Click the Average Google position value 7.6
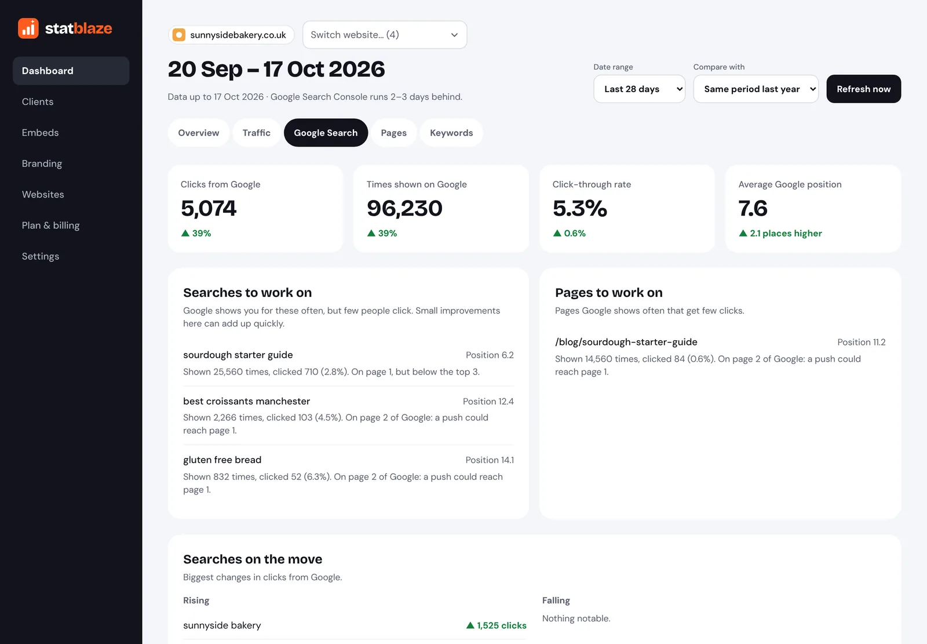This screenshot has height=644, width=927. coord(753,208)
